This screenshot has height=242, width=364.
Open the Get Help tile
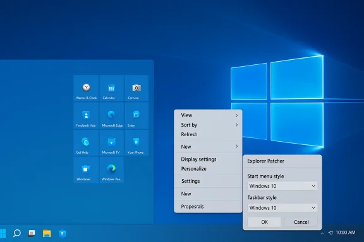tap(86, 142)
